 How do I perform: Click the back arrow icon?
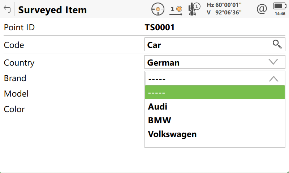7,9
